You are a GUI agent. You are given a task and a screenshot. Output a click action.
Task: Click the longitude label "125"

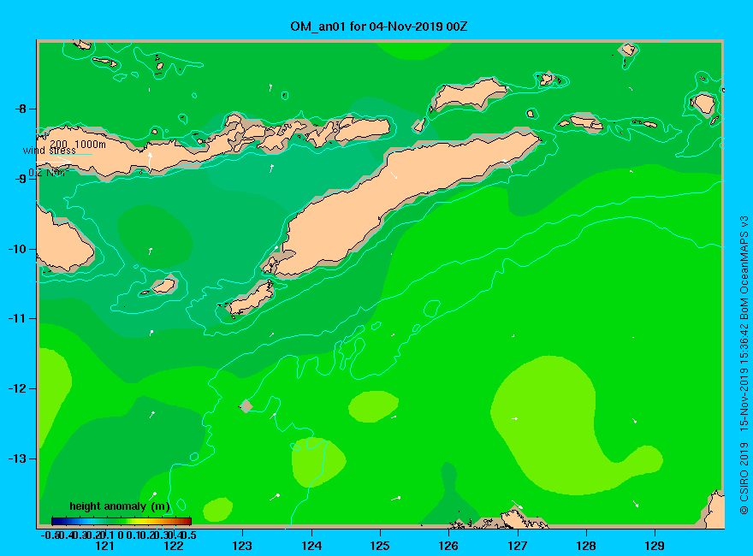[380, 546]
